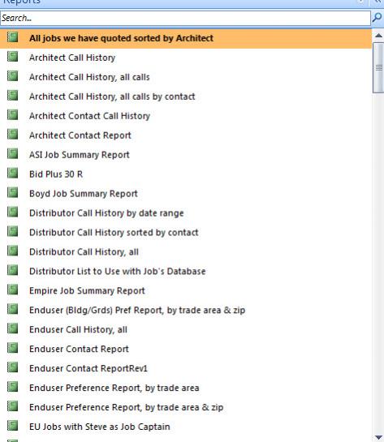Click the report icon beside Empire Job Summary Report
Screen dimensions: 384x442
[12, 290]
